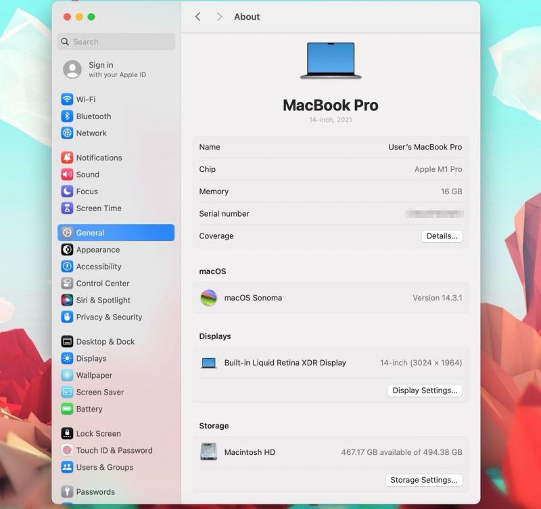
Task: Click the Version 14.3.1 text
Action: point(437,298)
